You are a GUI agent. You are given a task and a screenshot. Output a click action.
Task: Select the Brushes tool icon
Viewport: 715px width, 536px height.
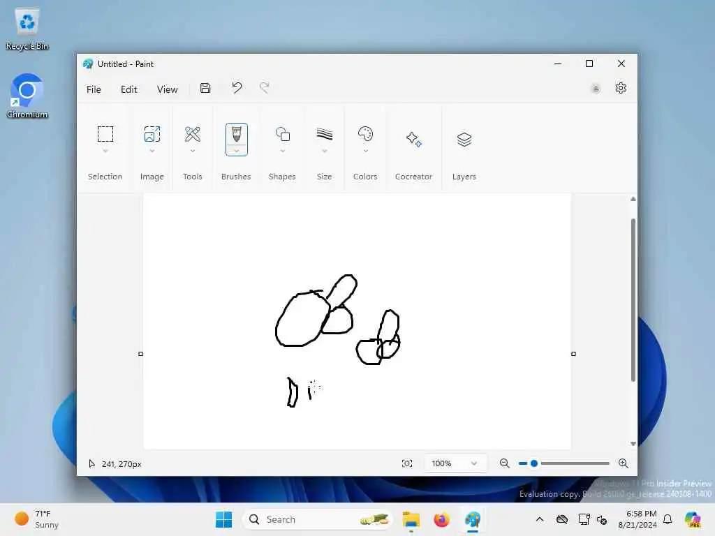tap(237, 135)
